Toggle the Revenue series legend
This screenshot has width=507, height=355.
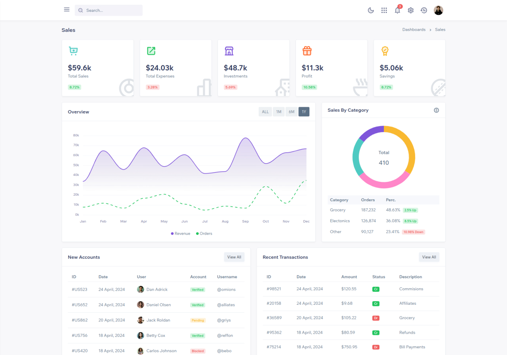[181, 234]
